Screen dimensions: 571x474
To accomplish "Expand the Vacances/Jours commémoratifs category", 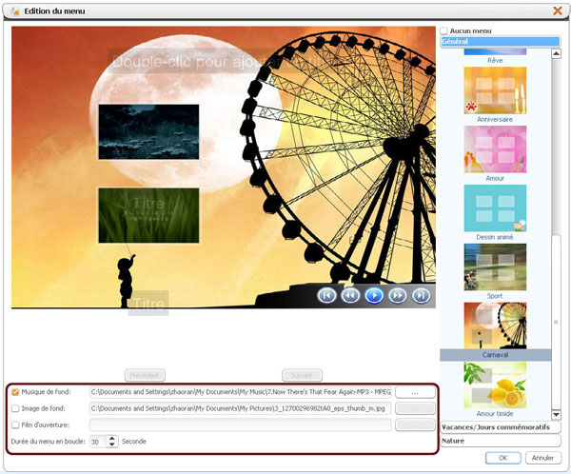I will point(501,427).
